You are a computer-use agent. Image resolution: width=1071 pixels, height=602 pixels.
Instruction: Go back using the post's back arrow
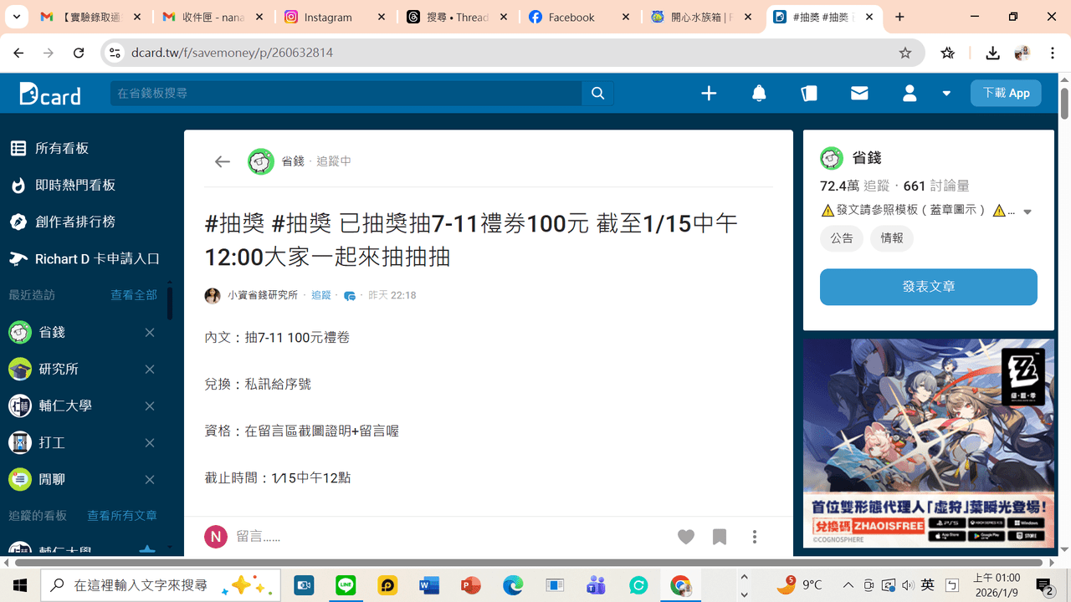point(222,161)
